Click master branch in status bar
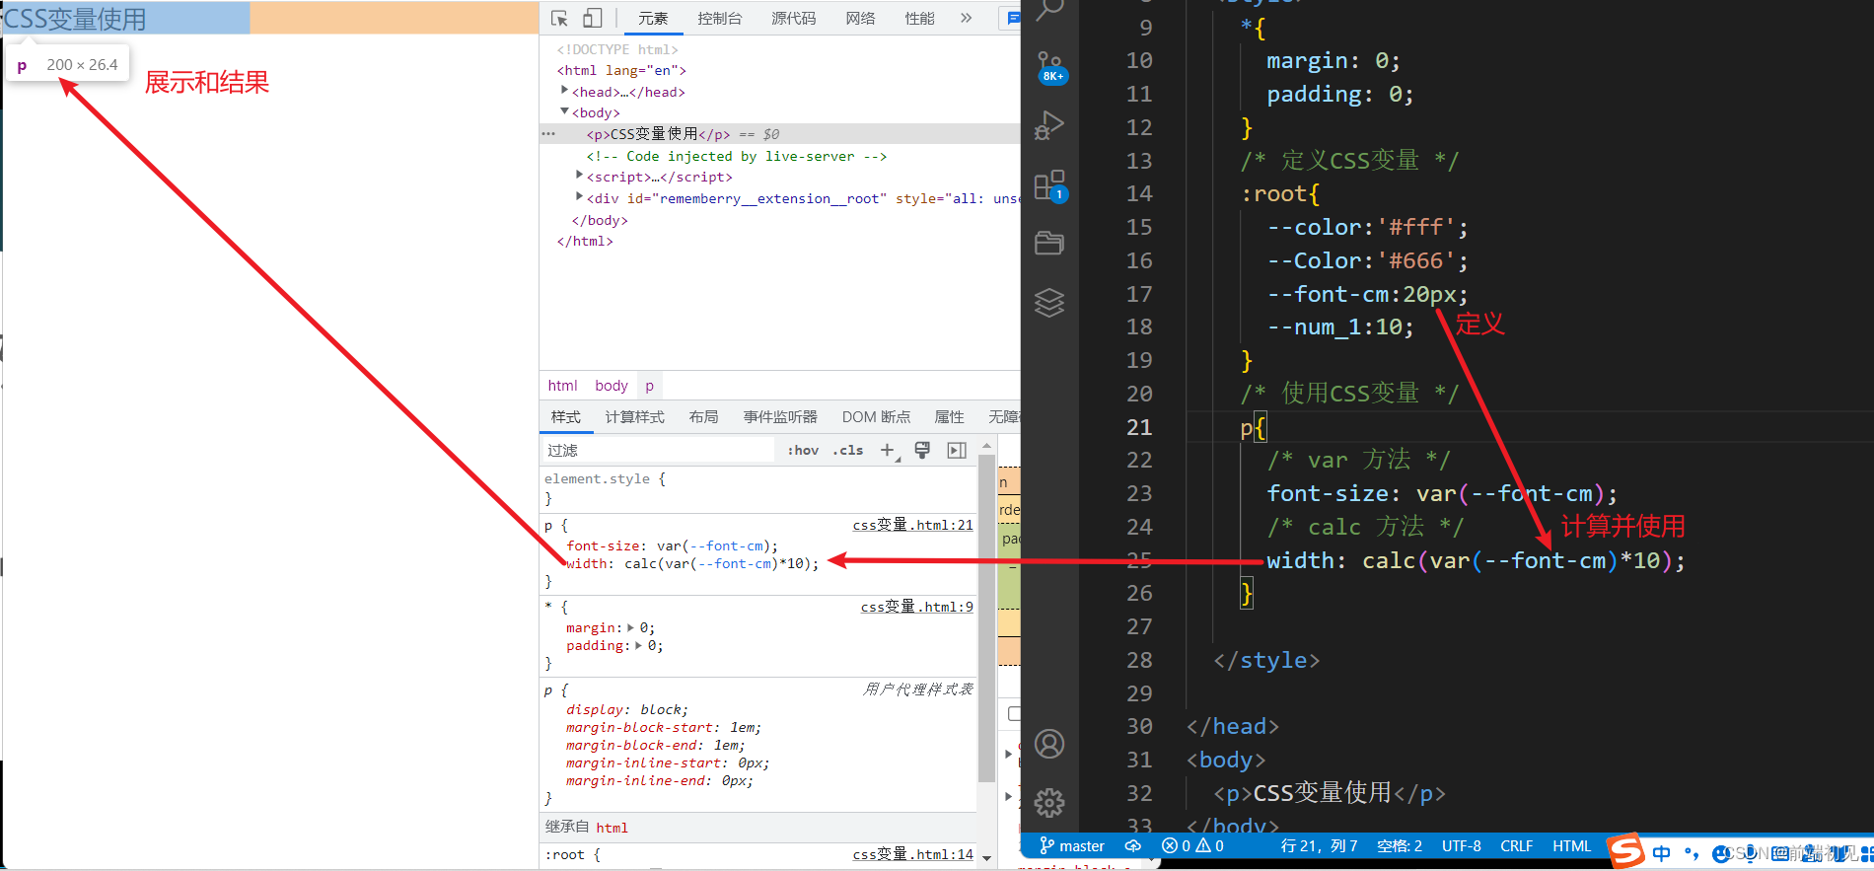The image size is (1874, 871). (x=1072, y=846)
